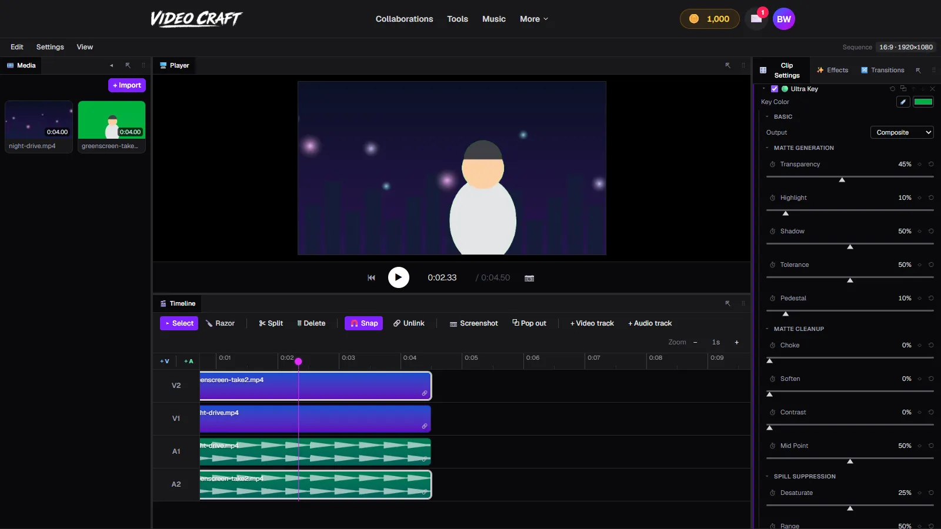Toggle Pedestal stopwatch animation
The width and height of the screenshot is (941, 529).
[x=773, y=299]
